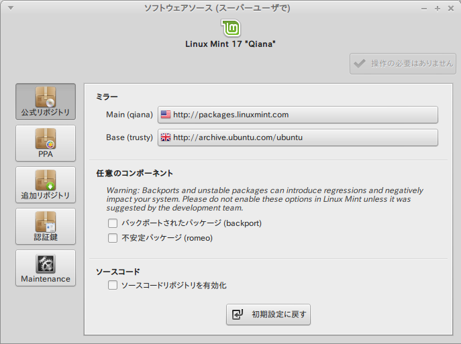This screenshot has height=344, width=461.
Task: Open the PPA section
Action: click(46, 143)
